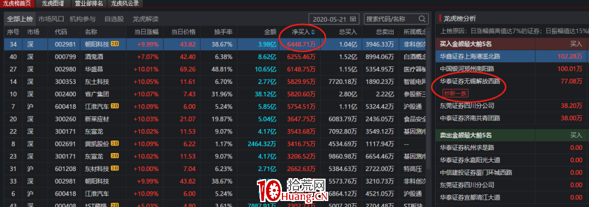Open the calendar date picker icon
This screenshot has width=589, height=207.
pyautogui.click(x=353, y=19)
